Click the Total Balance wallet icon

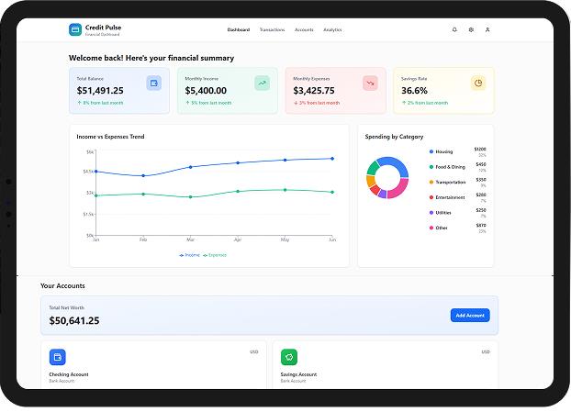[x=153, y=84]
